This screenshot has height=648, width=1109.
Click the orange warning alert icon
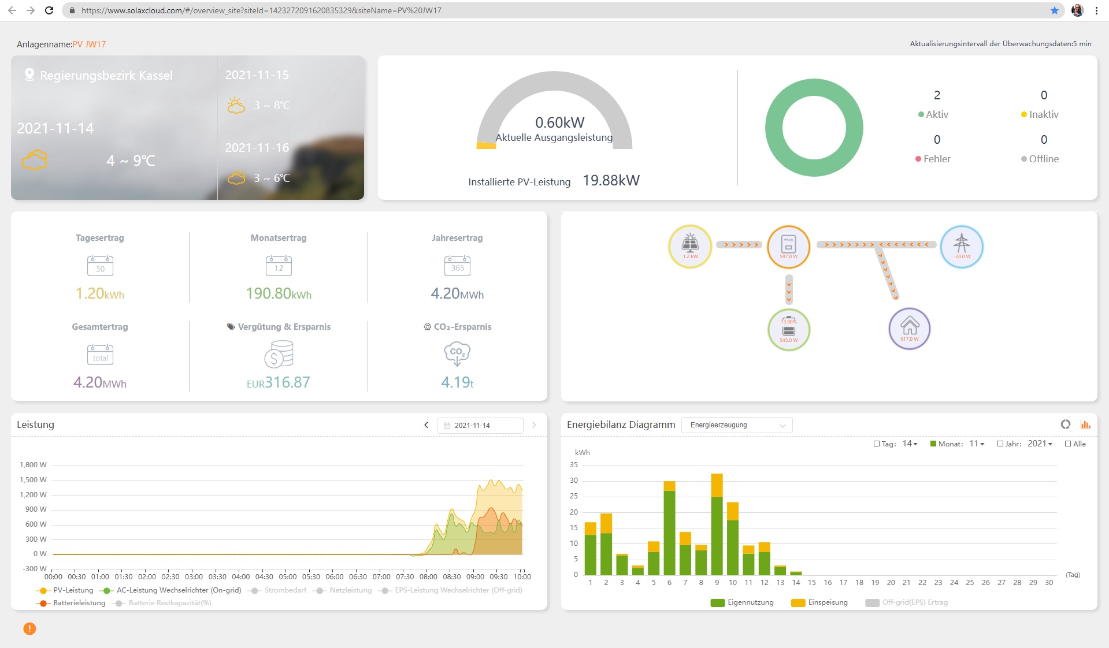[29, 628]
